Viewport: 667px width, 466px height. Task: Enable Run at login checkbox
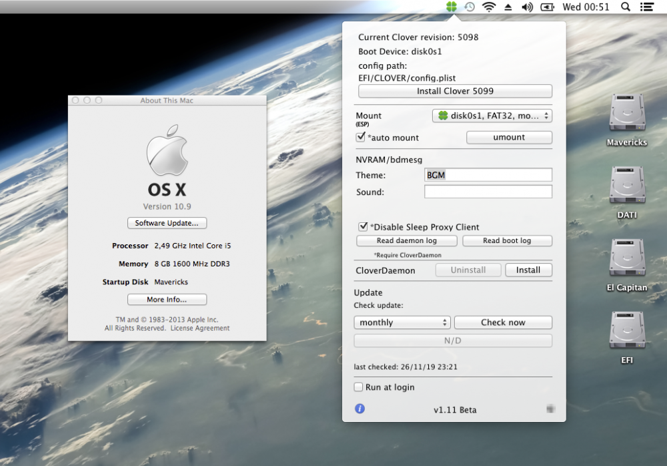click(359, 387)
